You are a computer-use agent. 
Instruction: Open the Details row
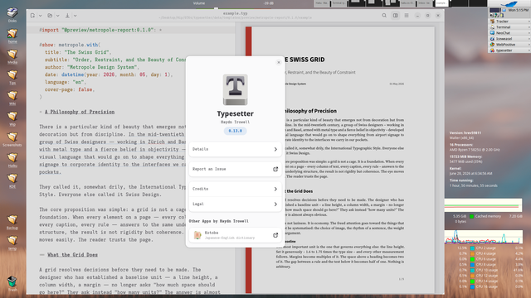click(236, 149)
